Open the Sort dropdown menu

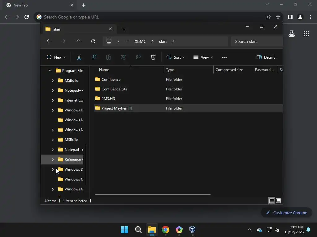(x=176, y=57)
